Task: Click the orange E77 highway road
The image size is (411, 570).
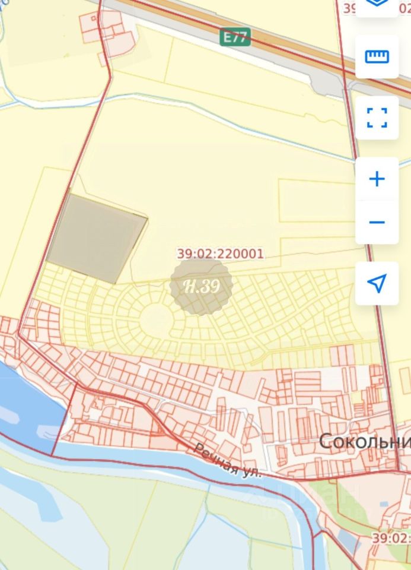Action: [x=298, y=43]
